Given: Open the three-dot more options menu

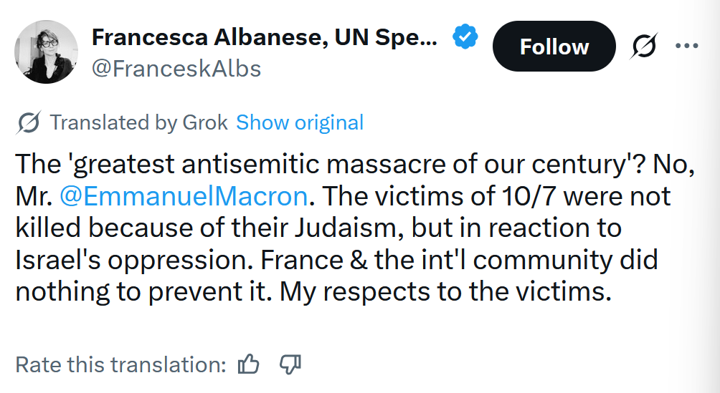Looking at the screenshot, I should click(686, 47).
